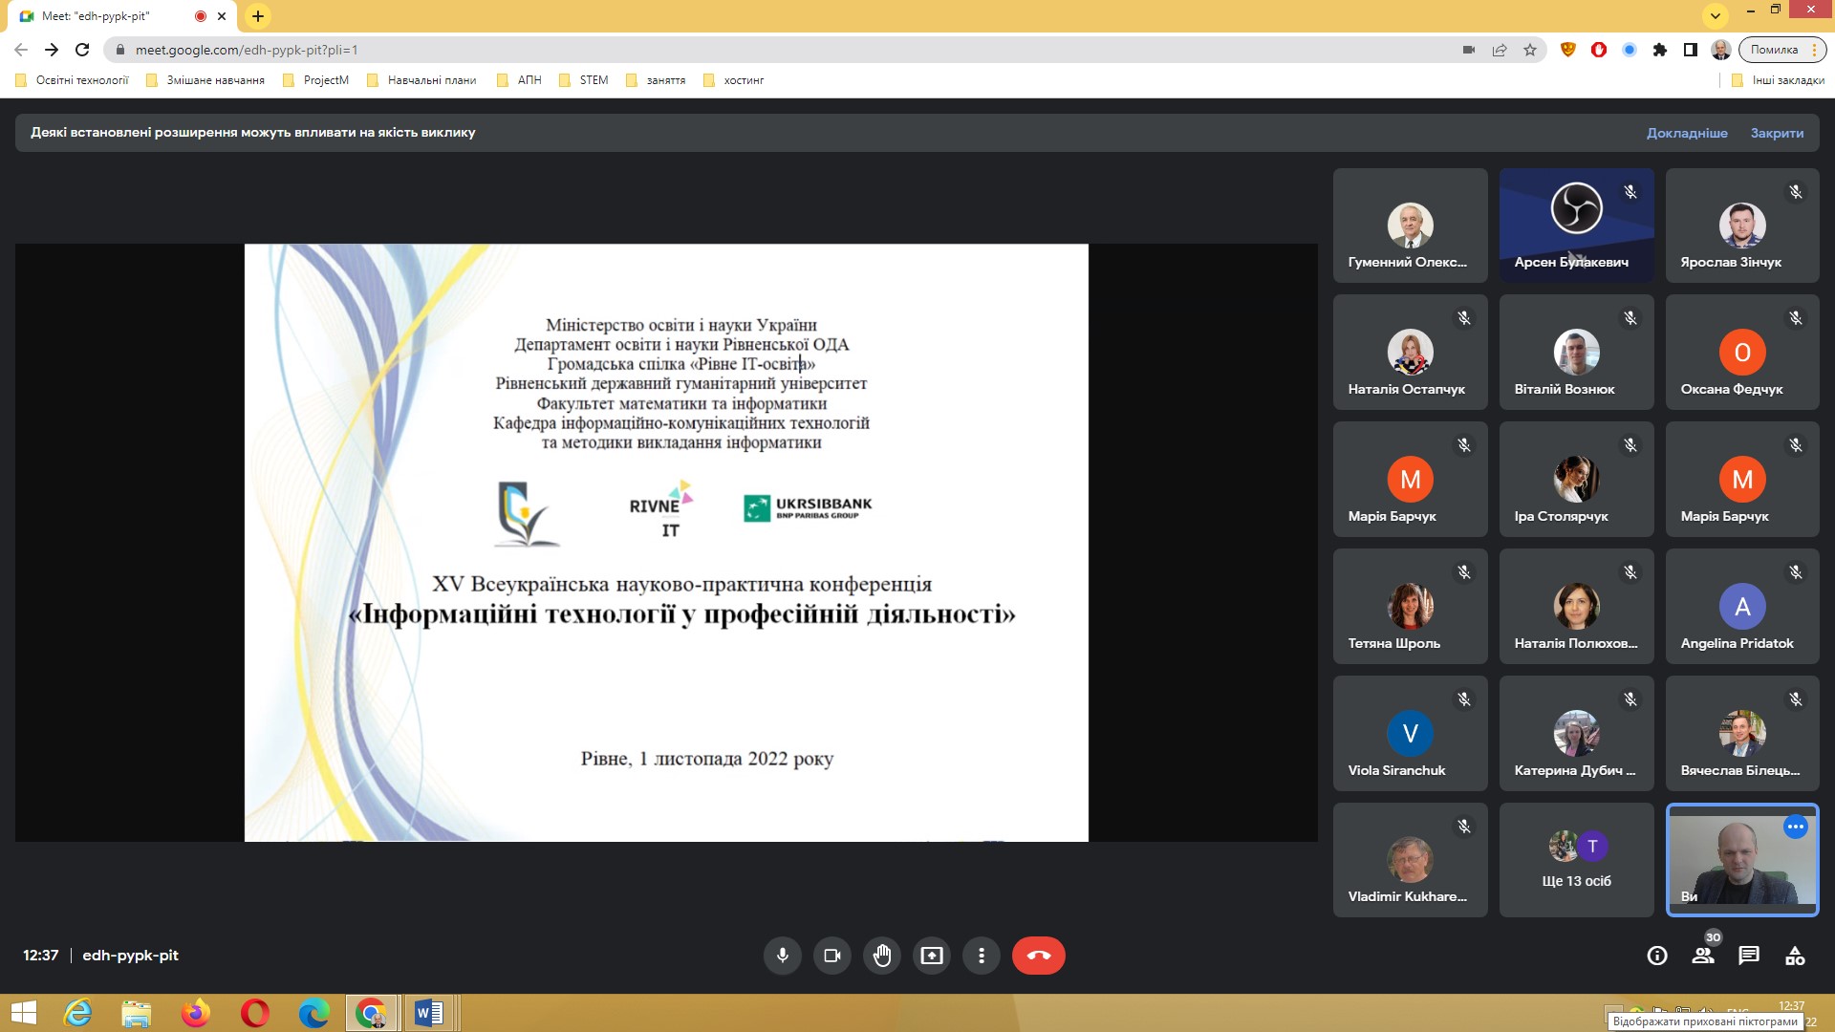Screen dimensions: 1835x1032
Task: Open options dots on your own tile
Action: tap(1795, 827)
